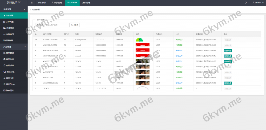Open 代理统计 chart item in sidebar
This screenshot has width=266, height=130.
coord(10,28)
